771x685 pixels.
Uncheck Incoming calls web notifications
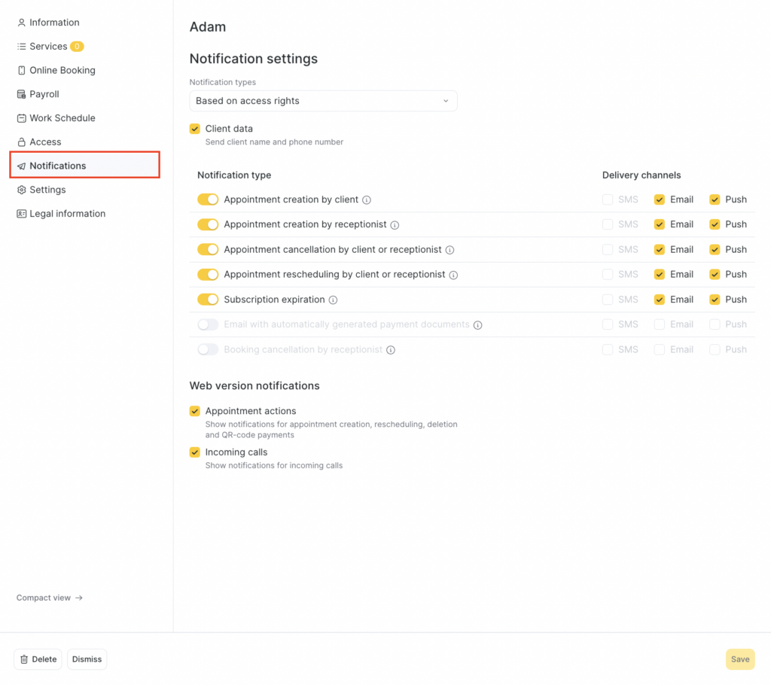click(x=195, y=452)
